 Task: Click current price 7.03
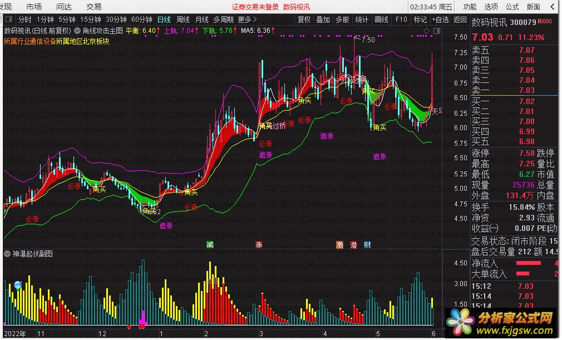[x=482, y=37]
